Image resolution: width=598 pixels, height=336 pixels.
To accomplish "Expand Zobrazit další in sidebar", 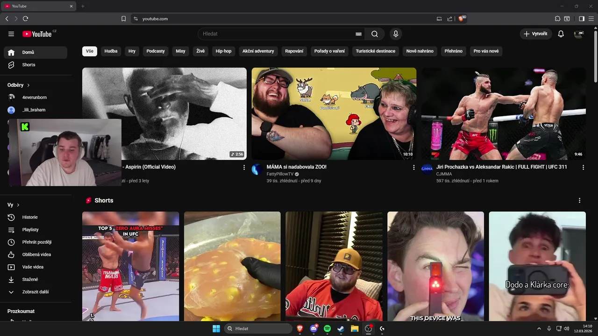I will click(x=36, y=292).
